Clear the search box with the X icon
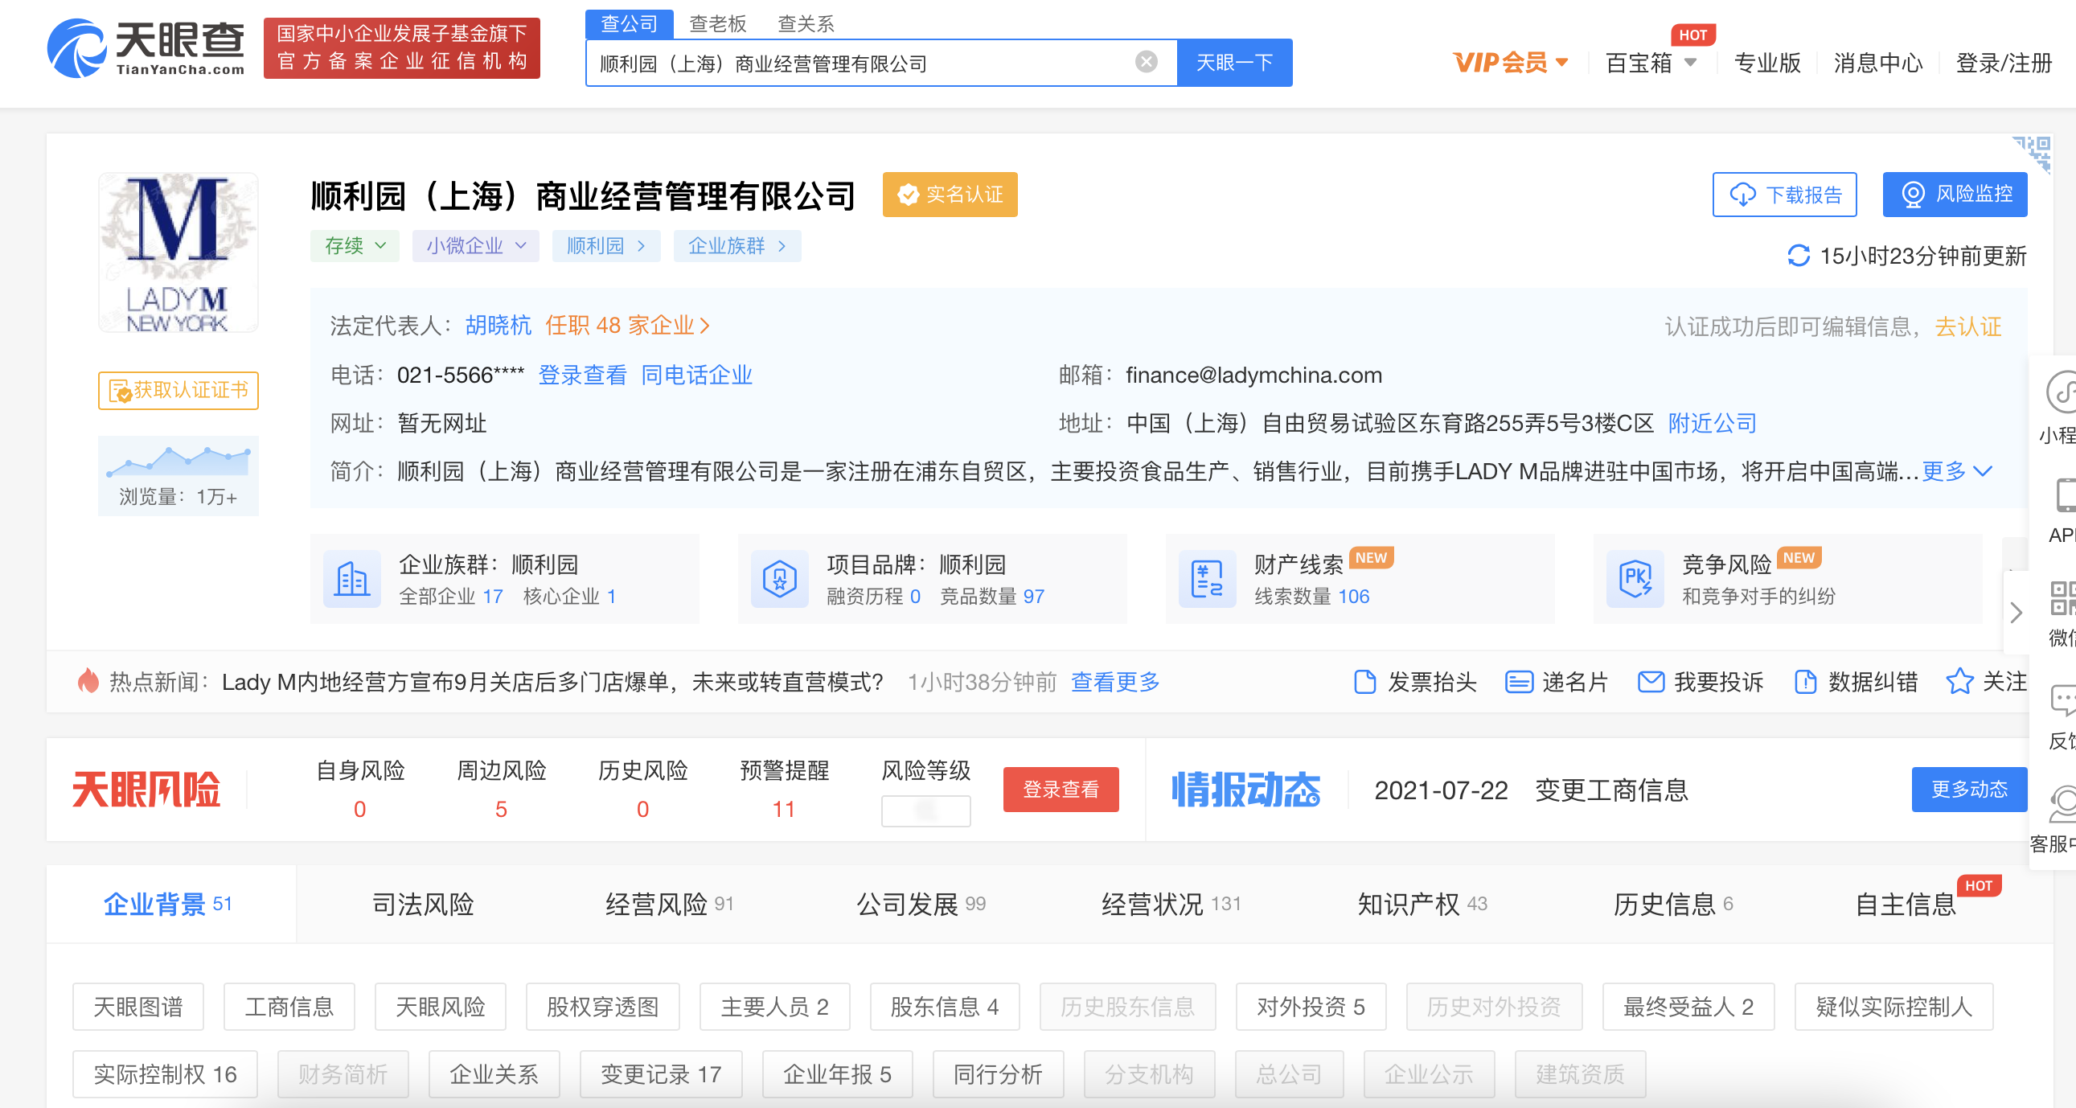The height and width of the screenshot is (1108, 2076). 1146,62
